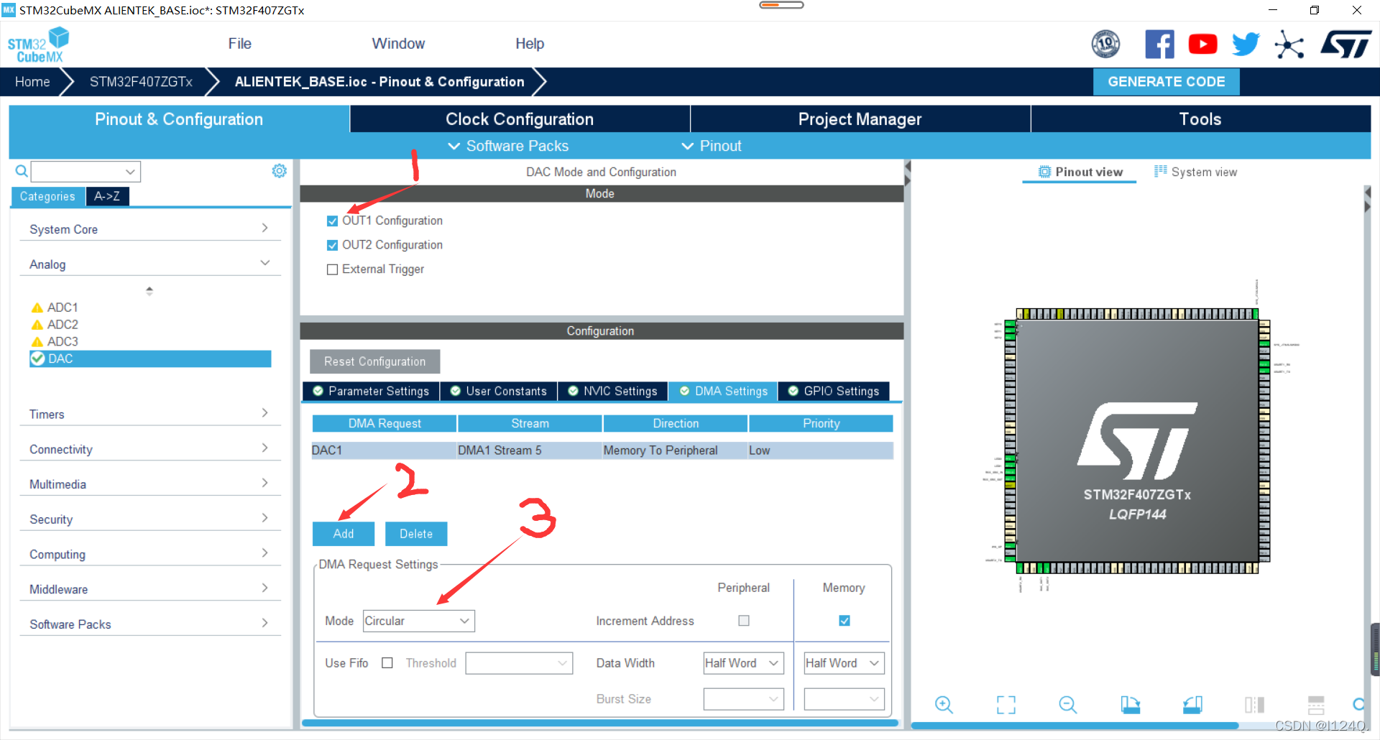Enable External Trigger checkbox
This screenshot has height=740, width=1380.
click(x=332, y=269)
